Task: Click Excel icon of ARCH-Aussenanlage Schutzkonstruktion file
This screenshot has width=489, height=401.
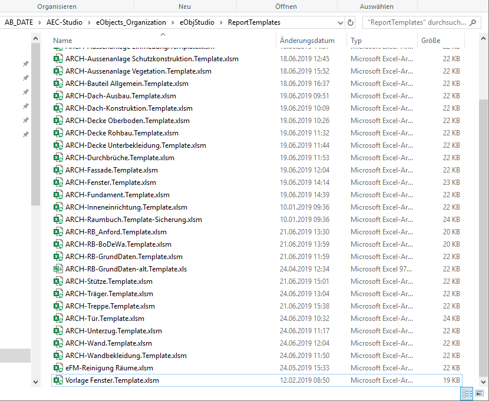Action: 58,59
